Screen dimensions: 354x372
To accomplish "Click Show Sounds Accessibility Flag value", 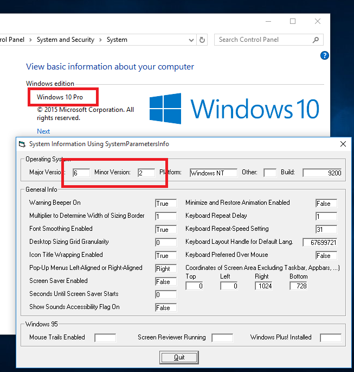I will [x=166, y=308].
